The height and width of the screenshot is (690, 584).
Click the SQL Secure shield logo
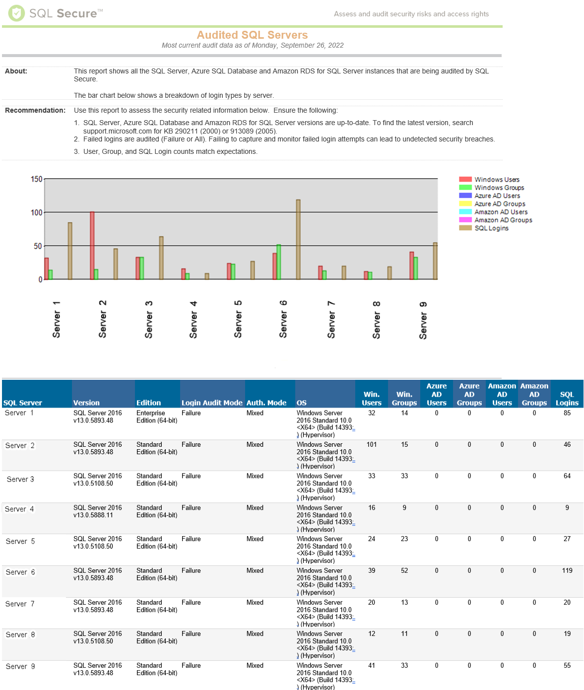pos(16,13)
